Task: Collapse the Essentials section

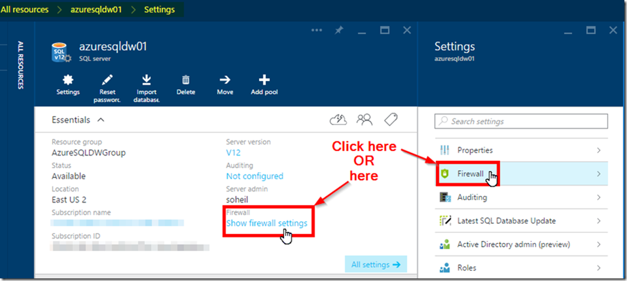Action: click(101, 120)
